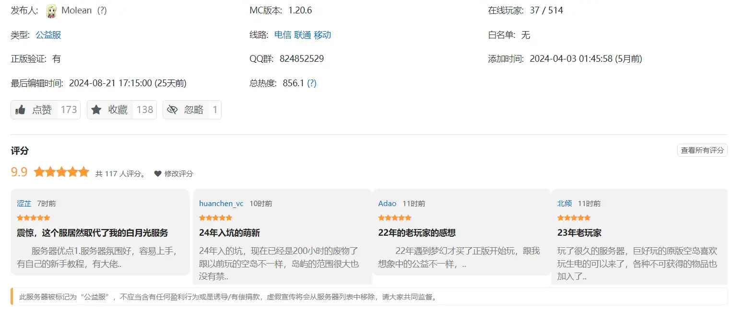The width and height of the screenshot is (744, 310).
Task: Click the 公益服 type link
Action: coord(48,34)
